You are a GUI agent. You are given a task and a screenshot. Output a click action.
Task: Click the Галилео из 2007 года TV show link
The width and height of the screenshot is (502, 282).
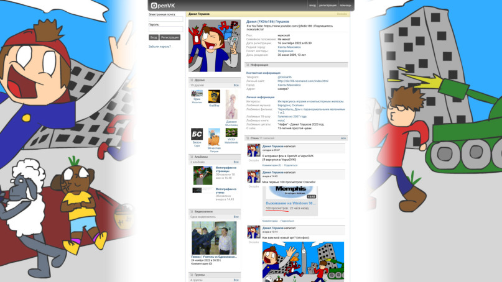tap(292, 117)
